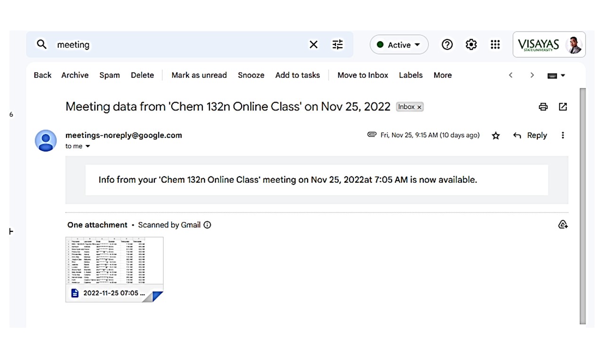Clear the search with the X icon
Image resolution: width=604 pixels, height=340 pixels.
pyautogui.click(x=313, y=44)
